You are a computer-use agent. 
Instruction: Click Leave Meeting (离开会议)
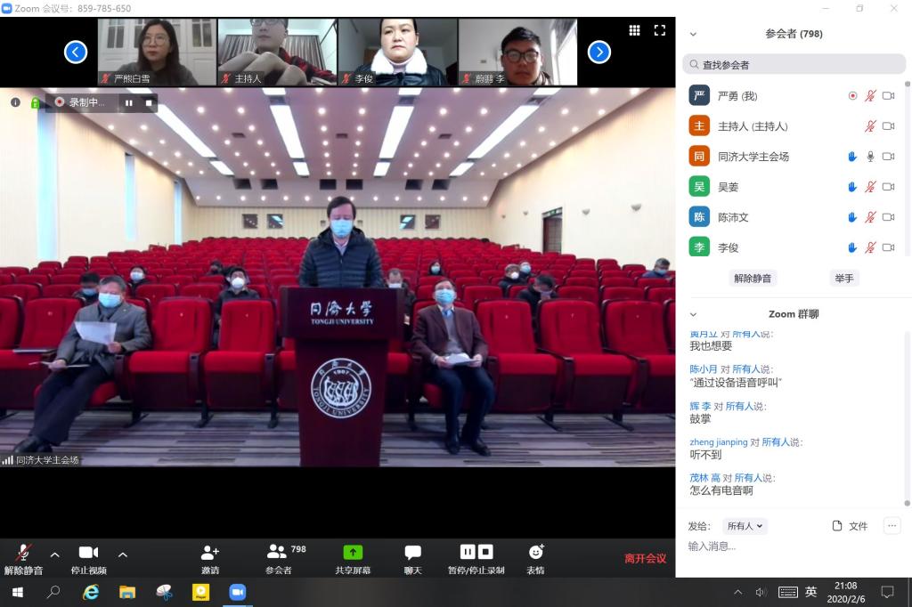[x=645, y=558]
